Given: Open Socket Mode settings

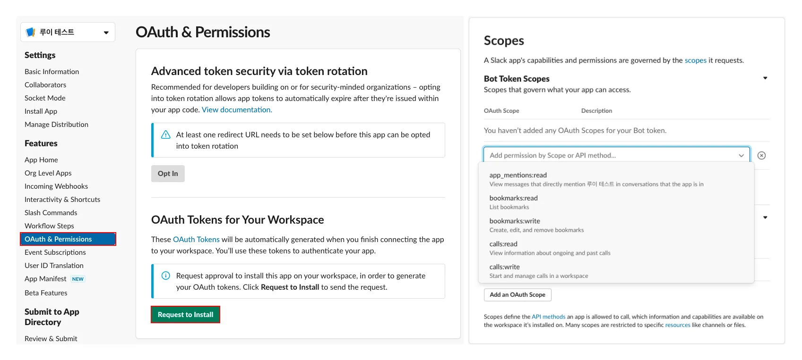Looking at the screenshot, I should pos(45,98).
